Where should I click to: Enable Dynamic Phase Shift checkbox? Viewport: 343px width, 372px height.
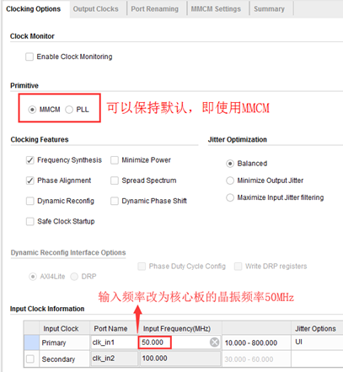115,201
